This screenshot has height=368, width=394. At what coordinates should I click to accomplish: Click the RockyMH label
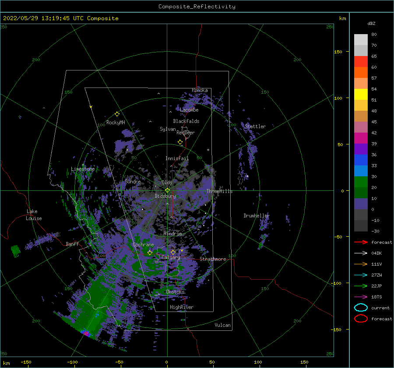click(x=116, y=123)
